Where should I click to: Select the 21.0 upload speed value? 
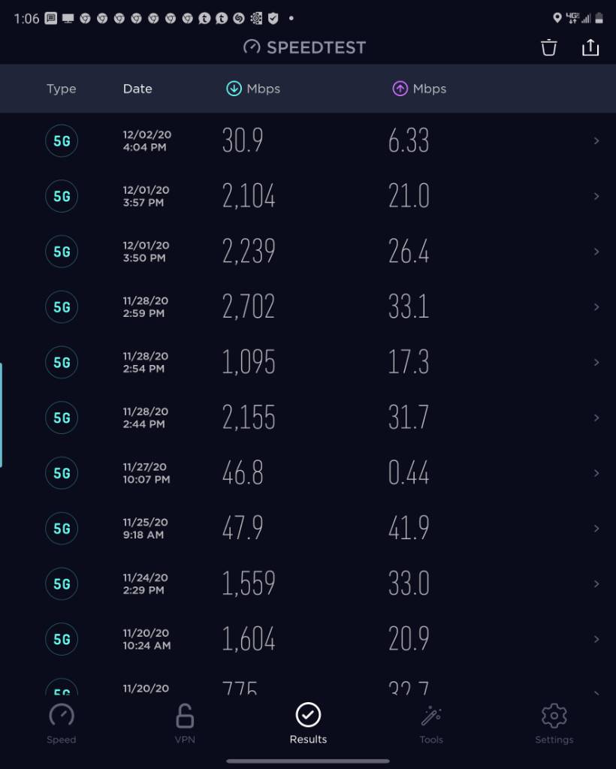point(409,196)
